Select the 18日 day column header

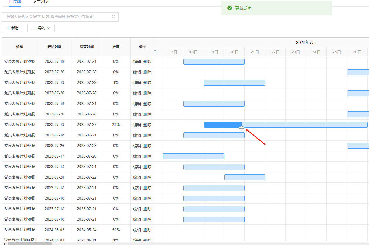tap(194, 52)
